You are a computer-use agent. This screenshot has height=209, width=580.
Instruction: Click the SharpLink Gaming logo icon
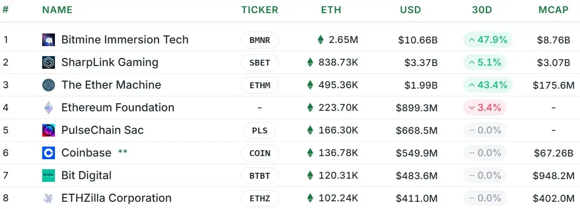coord(49,62)
